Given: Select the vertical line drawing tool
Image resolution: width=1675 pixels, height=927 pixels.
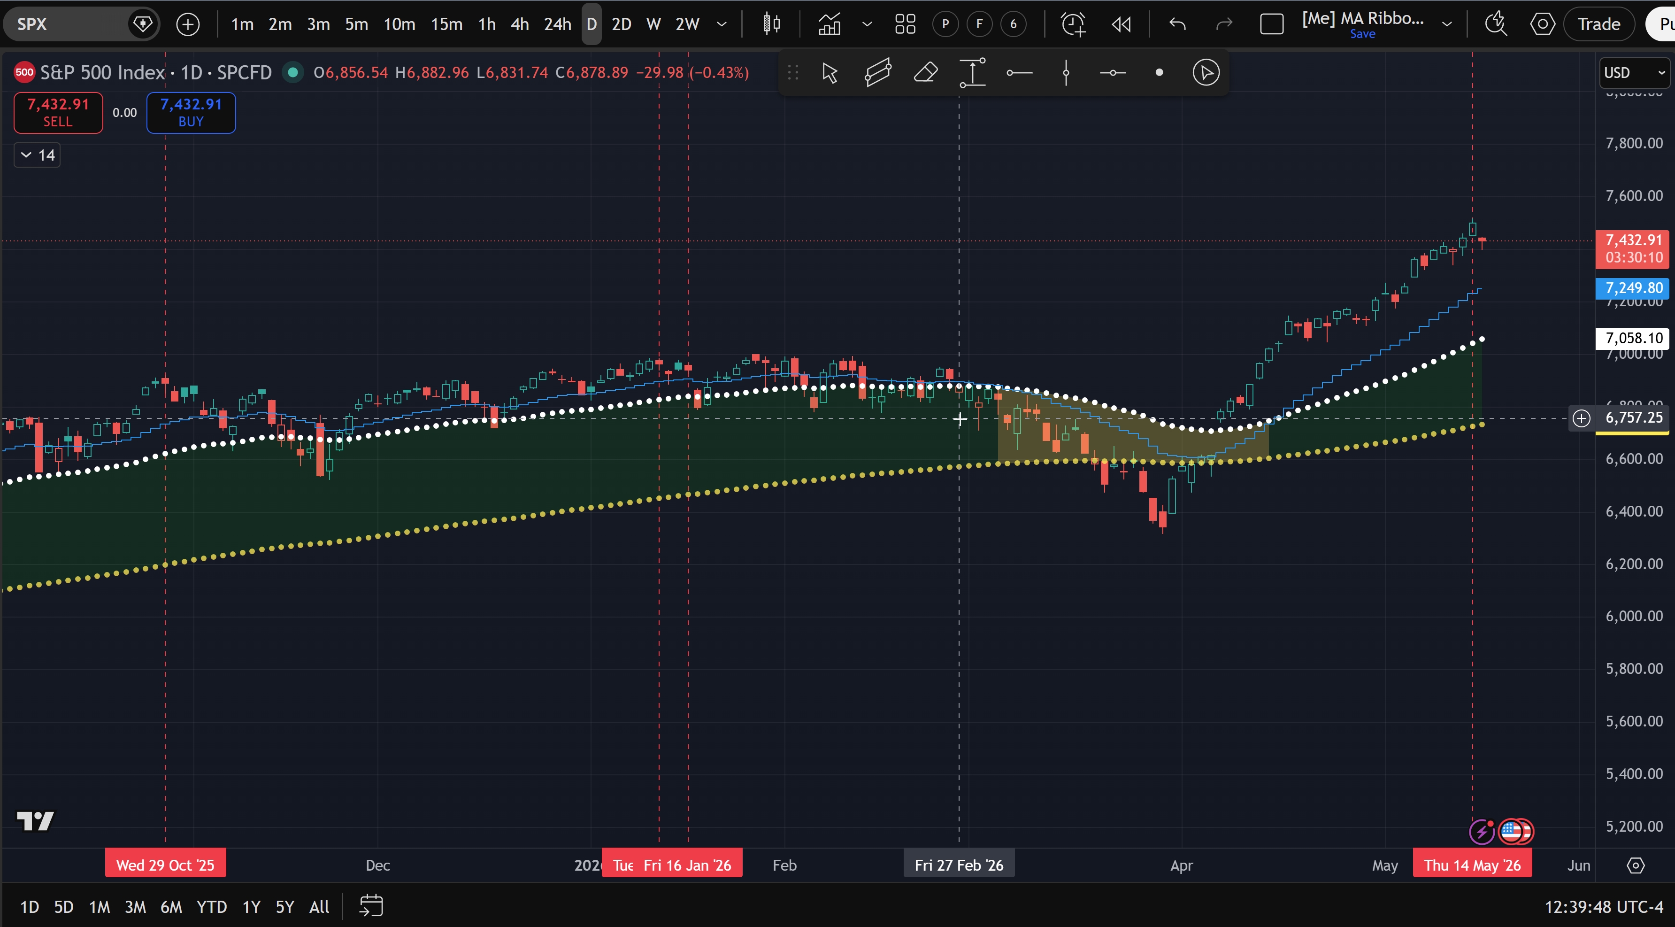Looking at the screenshot, I should (1066, 72).
